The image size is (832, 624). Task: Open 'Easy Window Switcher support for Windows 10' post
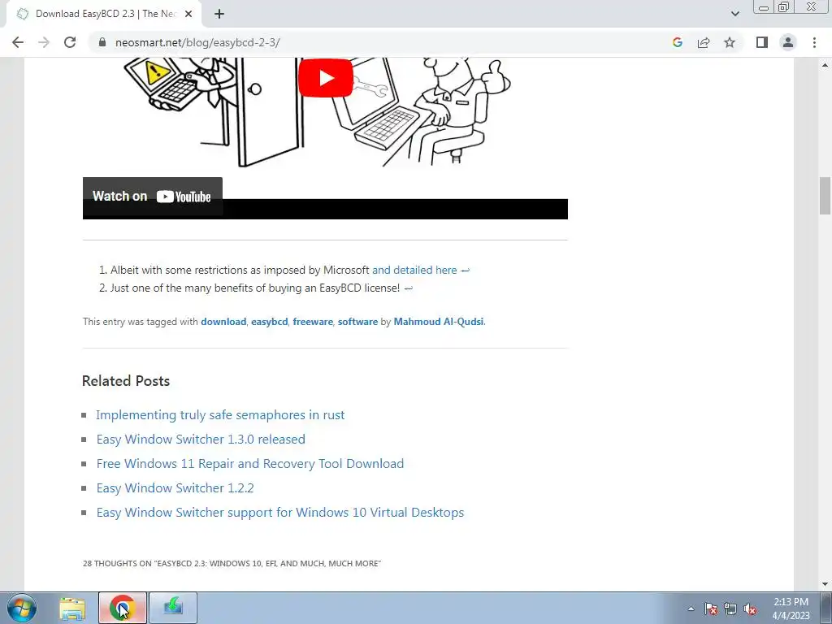[280, 513]
